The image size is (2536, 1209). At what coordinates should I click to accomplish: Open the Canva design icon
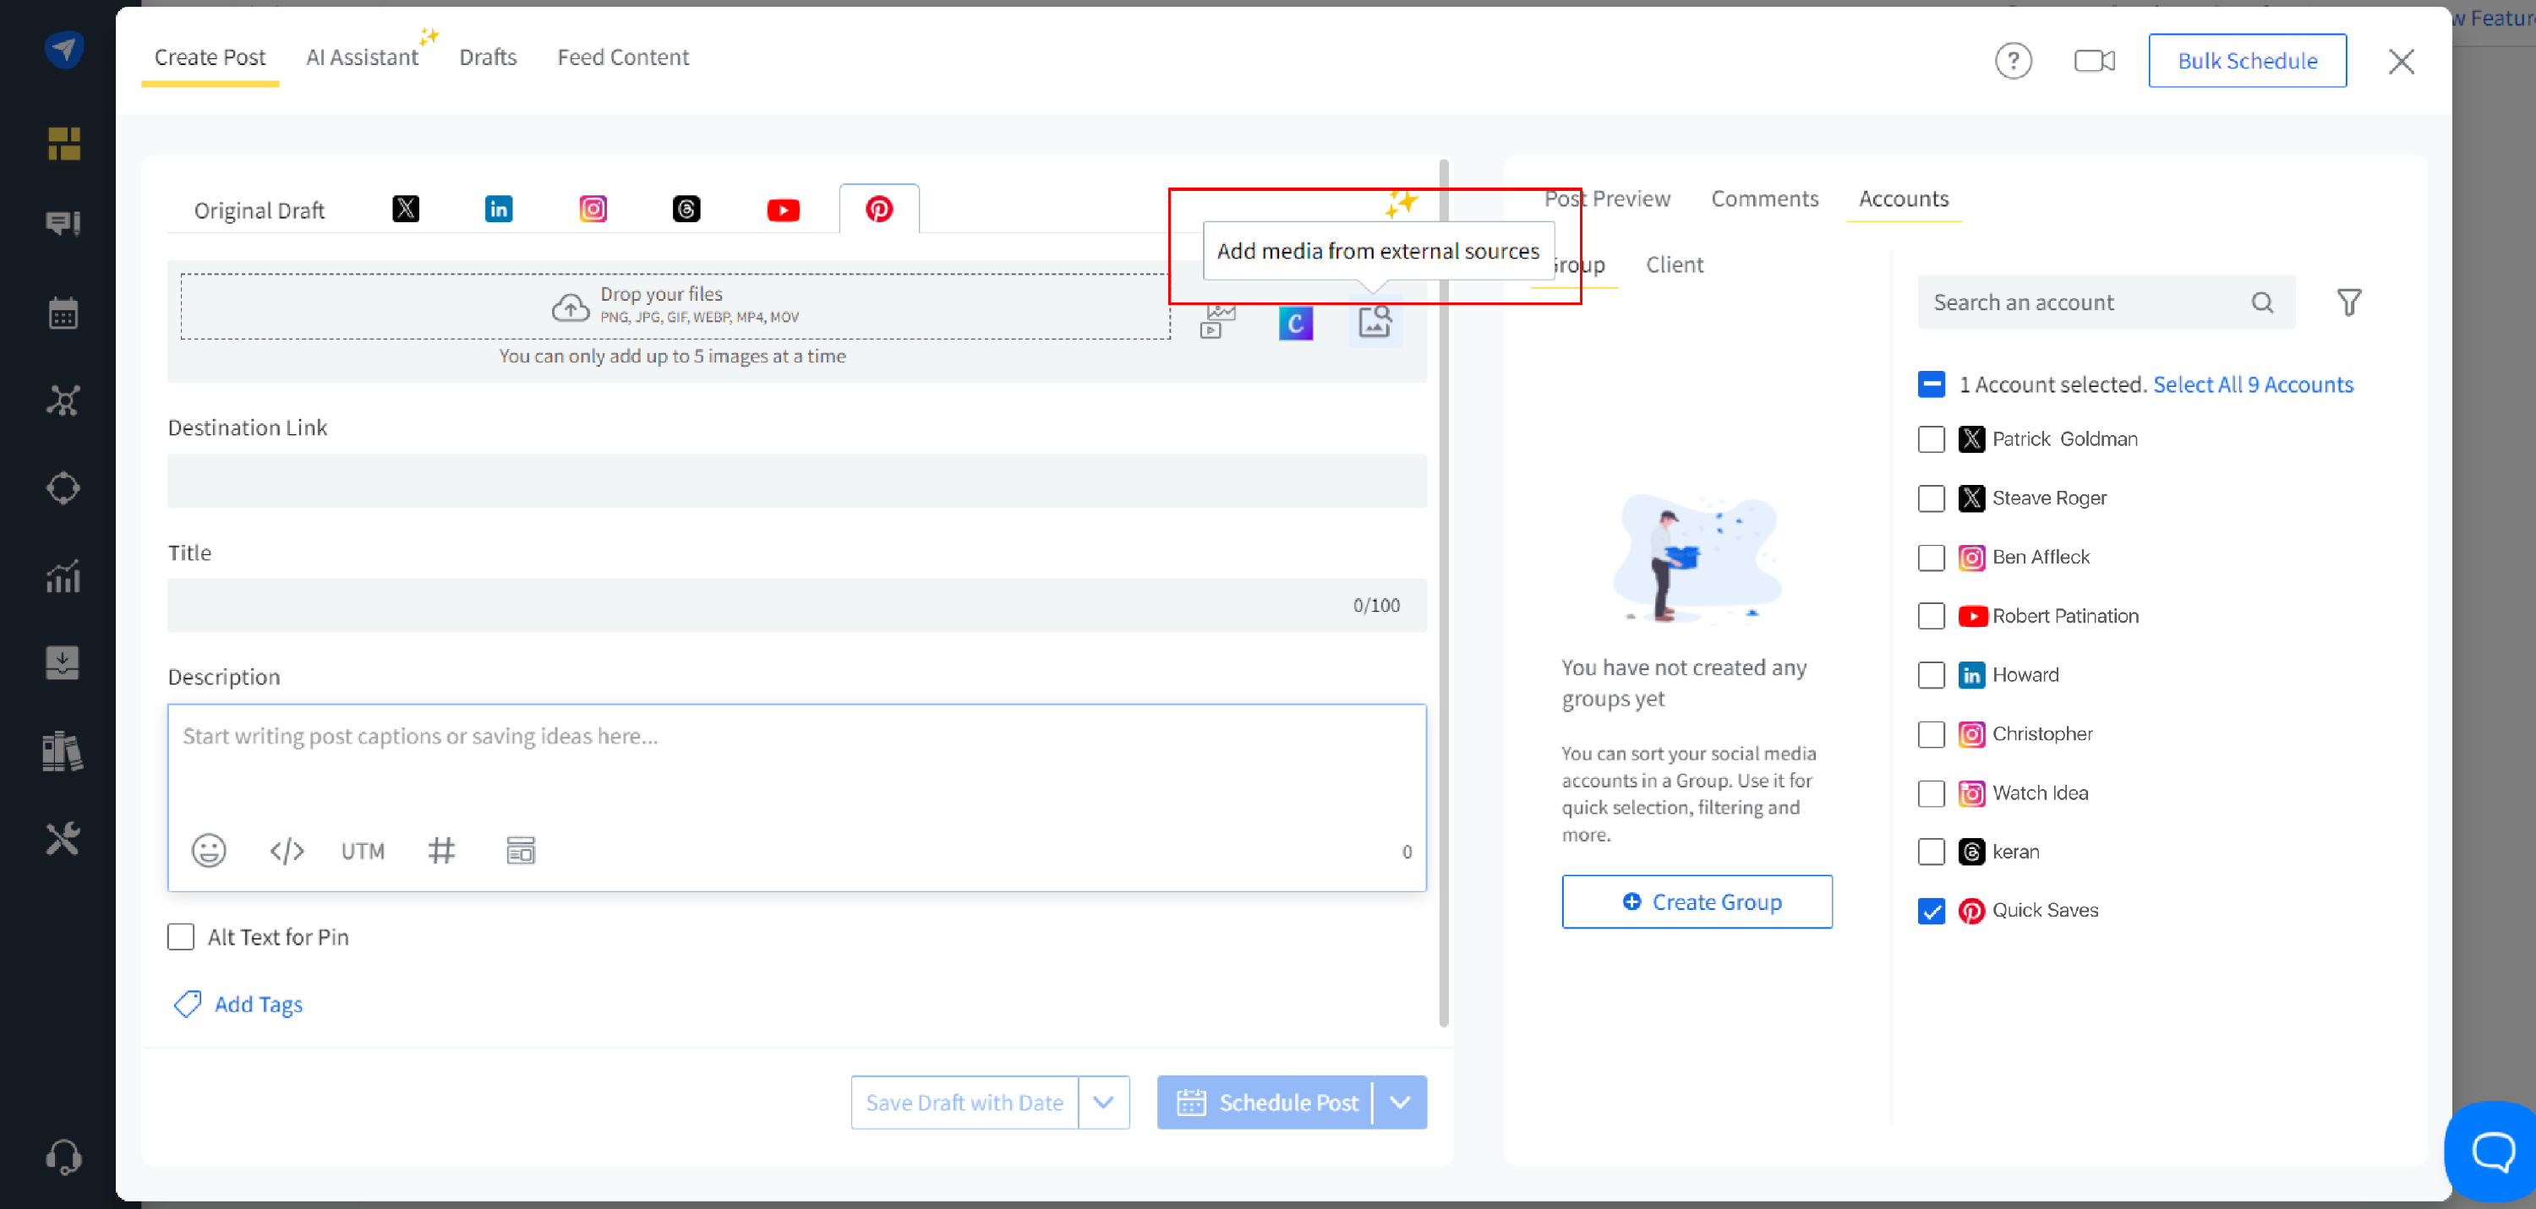coord(1296,323)
